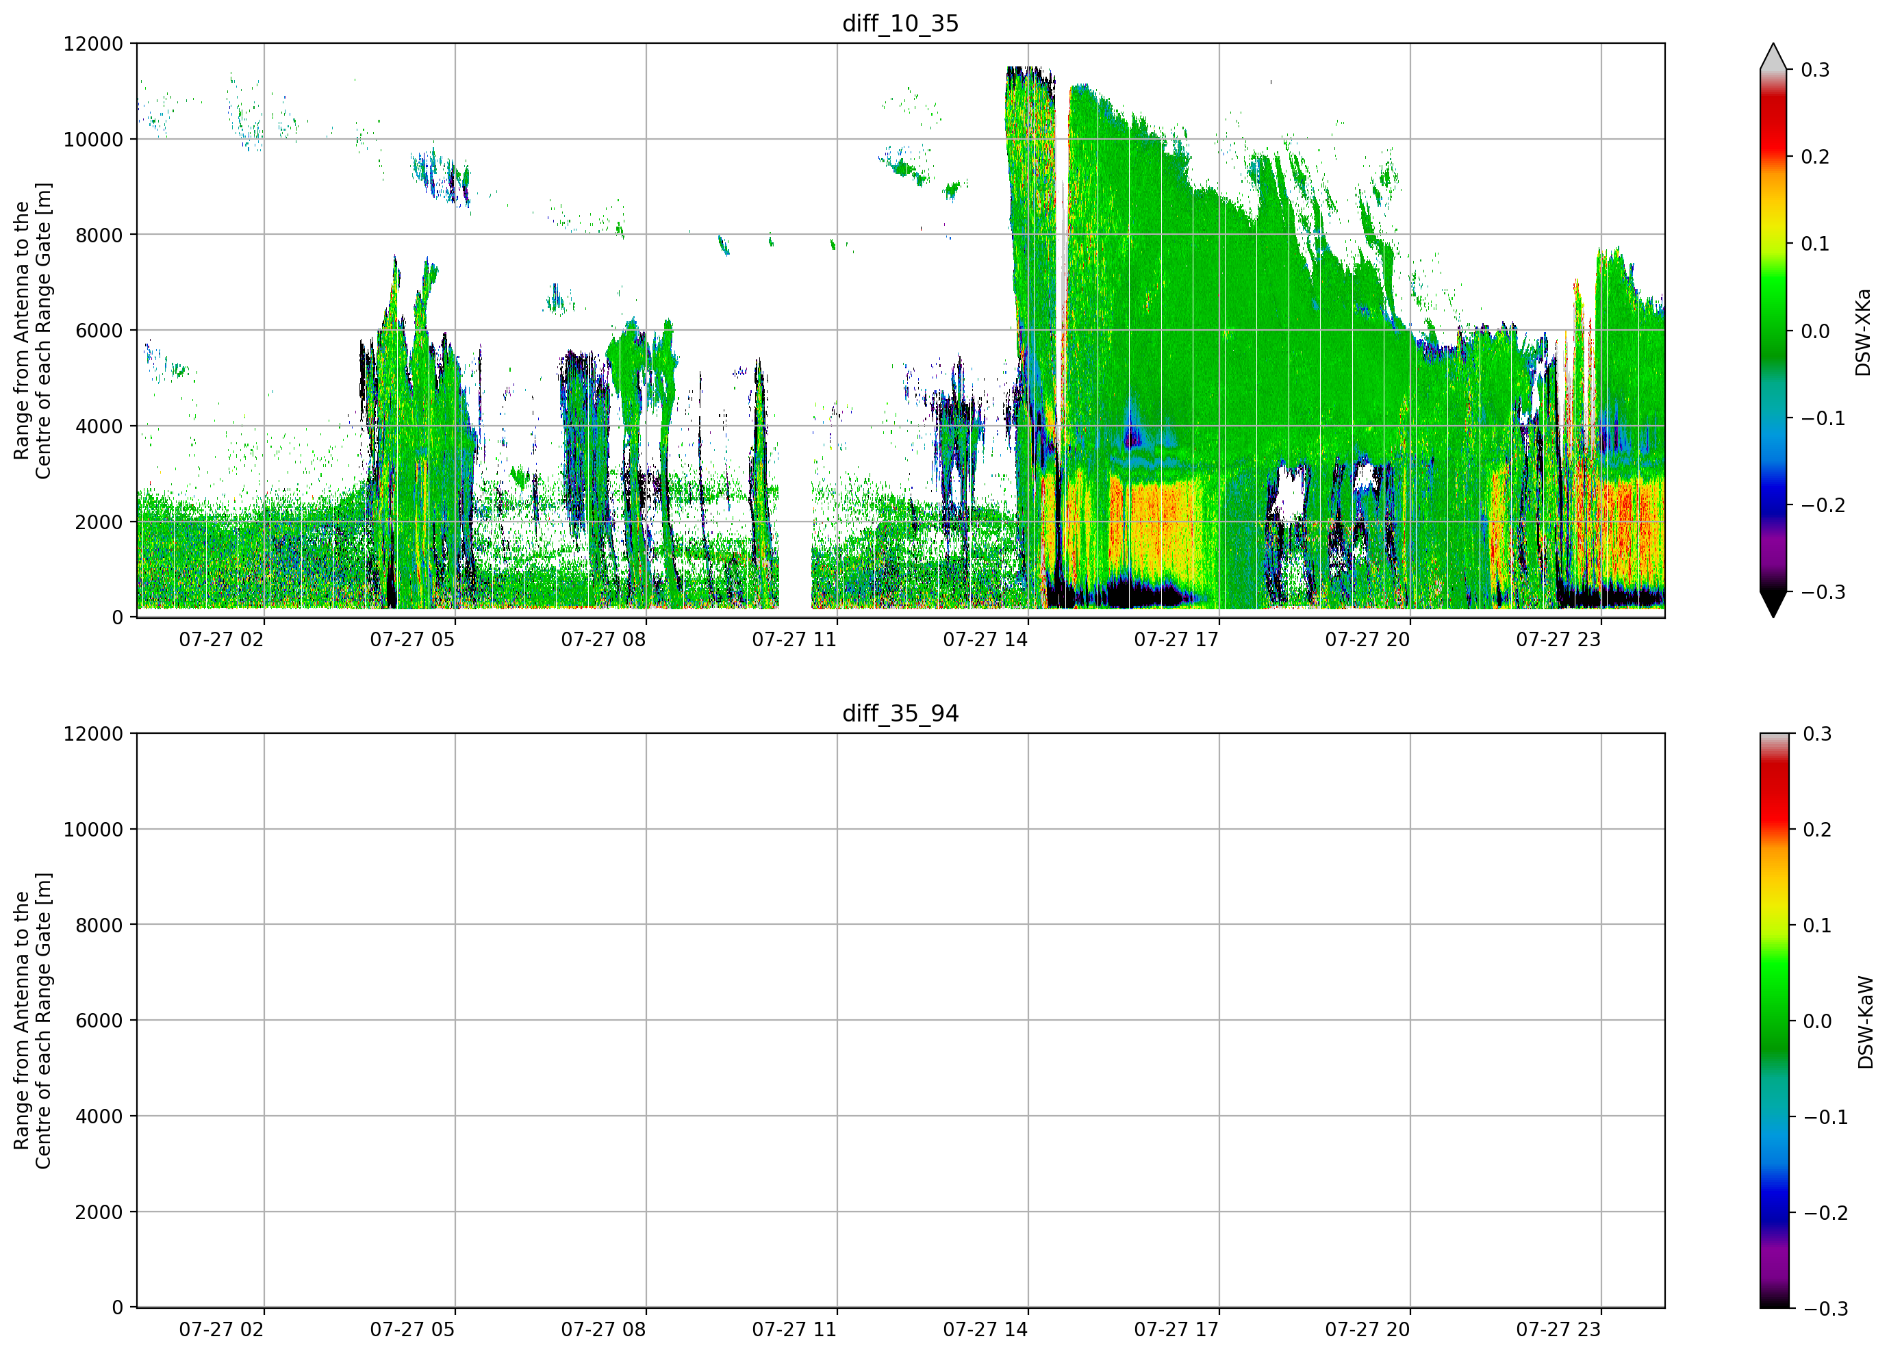
Task: Click the 0.2 tick on DSW-XKa colorbar
Action: pos(1816,157)
